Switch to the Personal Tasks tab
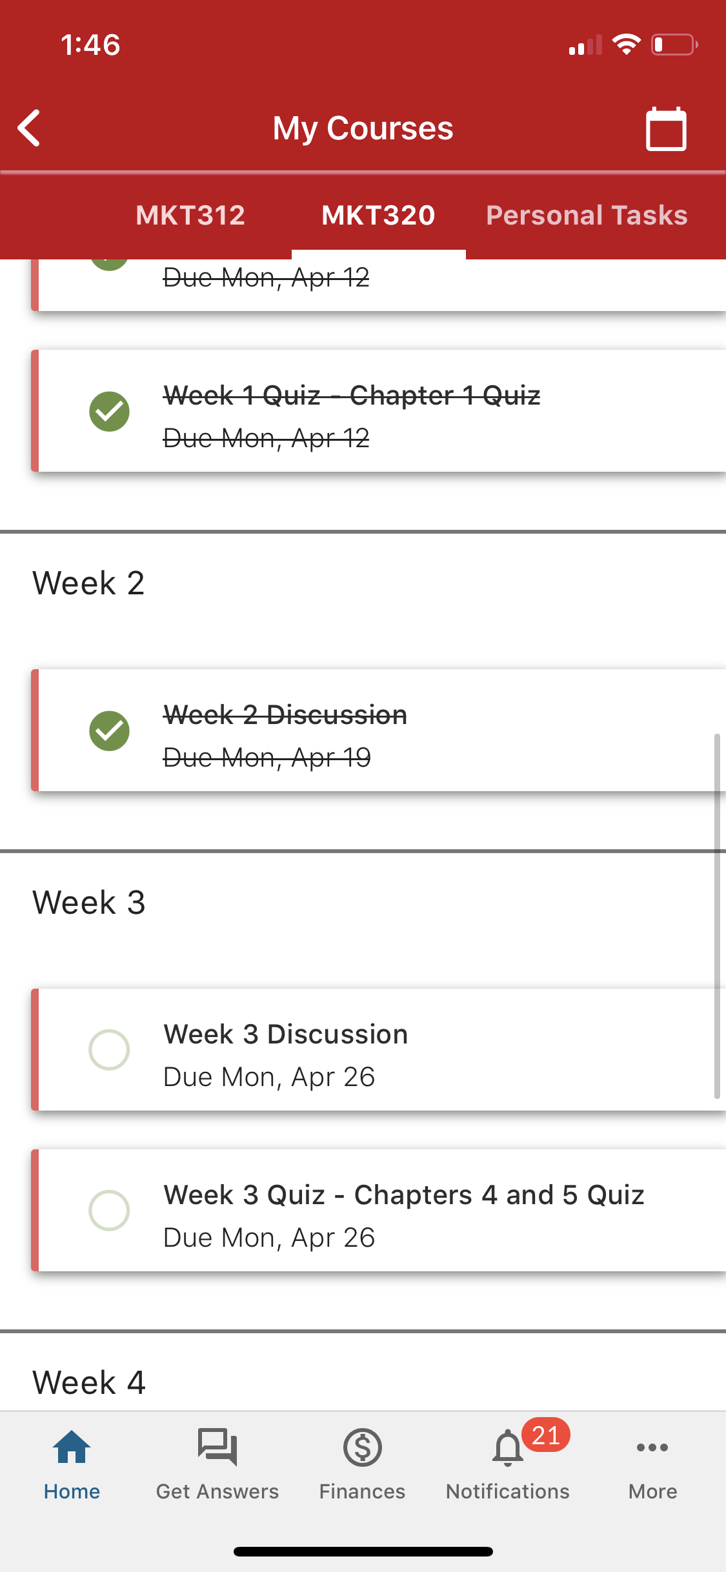 586,216
